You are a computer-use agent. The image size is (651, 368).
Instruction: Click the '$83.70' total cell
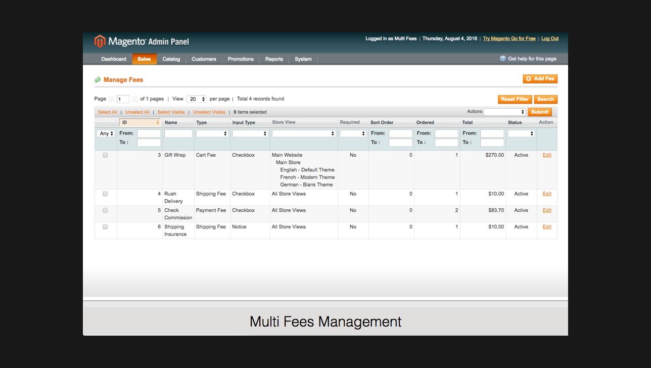(496, 210)
